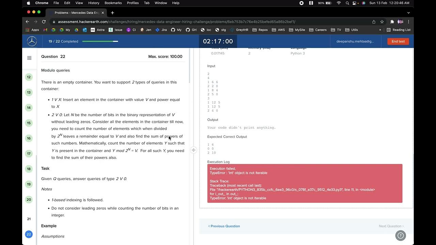Open the Issue bookmark
The height and width of the screenshot is (245, 436).
(115, 30)
